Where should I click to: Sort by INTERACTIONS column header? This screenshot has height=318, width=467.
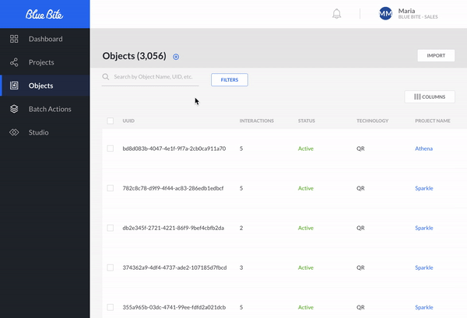point(257,121)
